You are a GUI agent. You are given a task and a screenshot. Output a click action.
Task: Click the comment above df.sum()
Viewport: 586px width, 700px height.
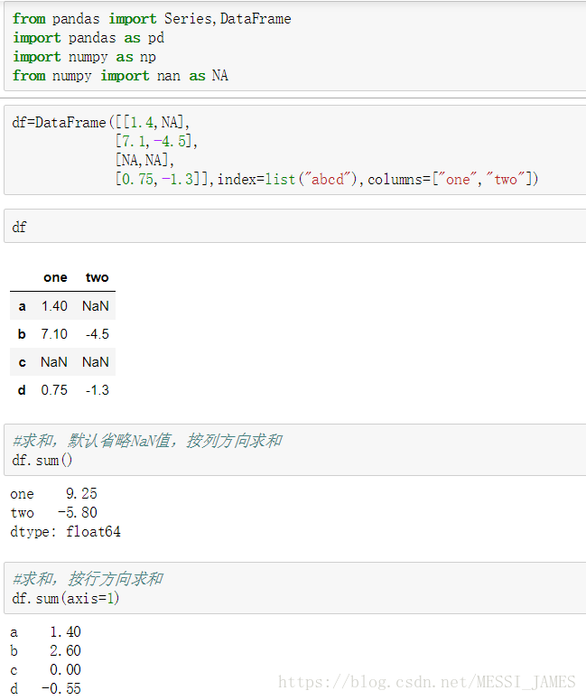click(x=147, y=441)
